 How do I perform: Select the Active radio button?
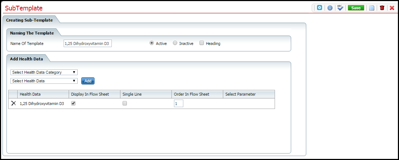point(152,43)
